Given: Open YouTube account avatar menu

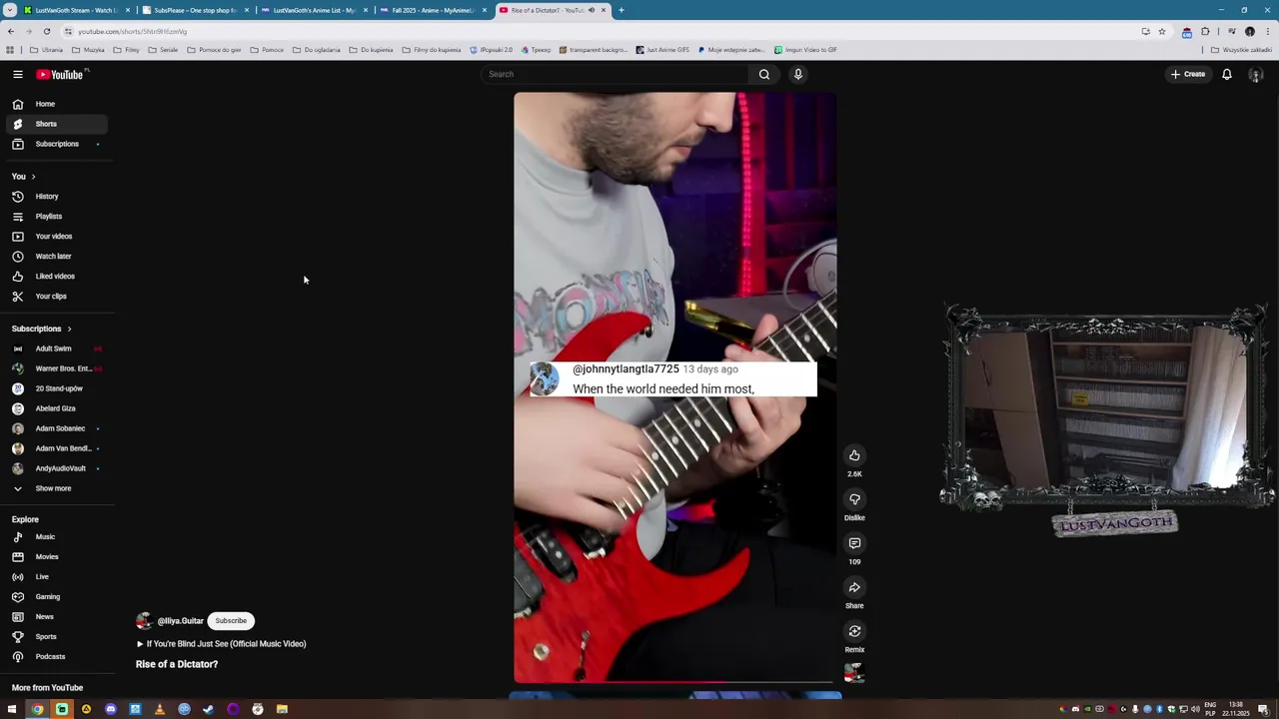Looking at the screenshot, I should [1256, 75].
